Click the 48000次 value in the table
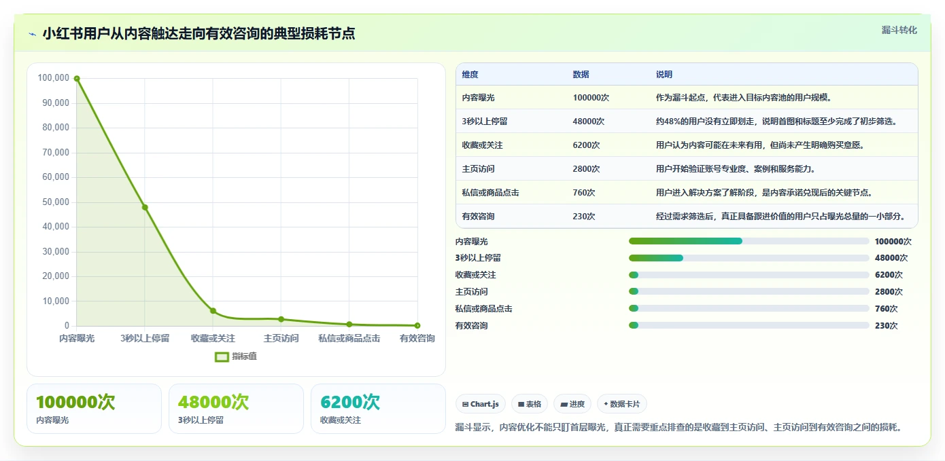 tap(588, 122)
